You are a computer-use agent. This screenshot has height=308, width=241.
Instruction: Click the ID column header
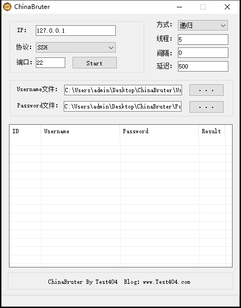[25, 131]
